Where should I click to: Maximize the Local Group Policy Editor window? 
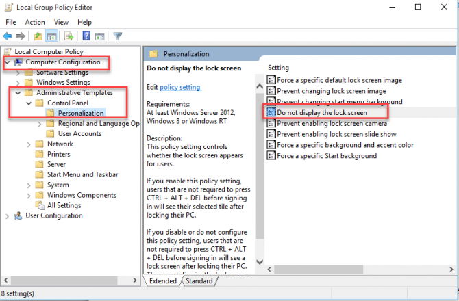tap(418, 7)
